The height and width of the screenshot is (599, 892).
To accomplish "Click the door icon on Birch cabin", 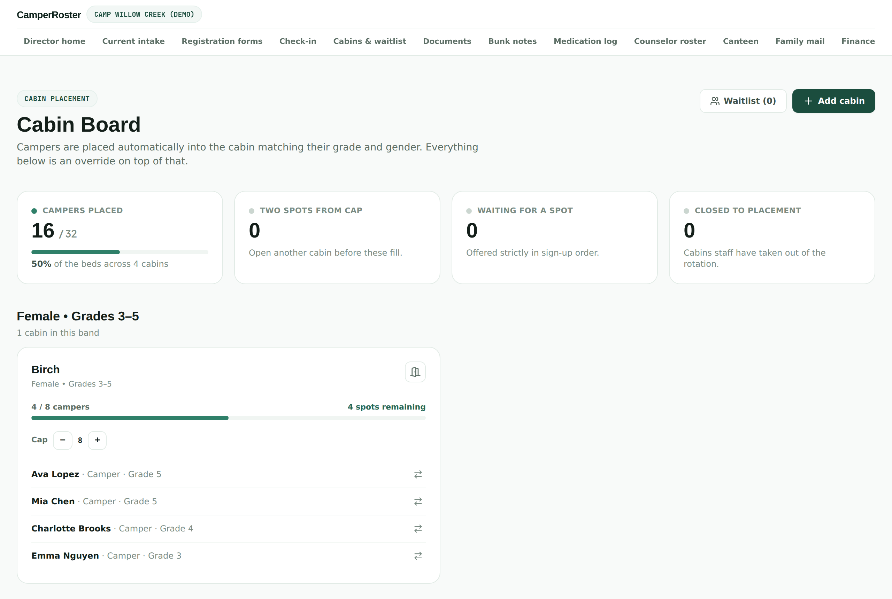I will pos(415,372).
